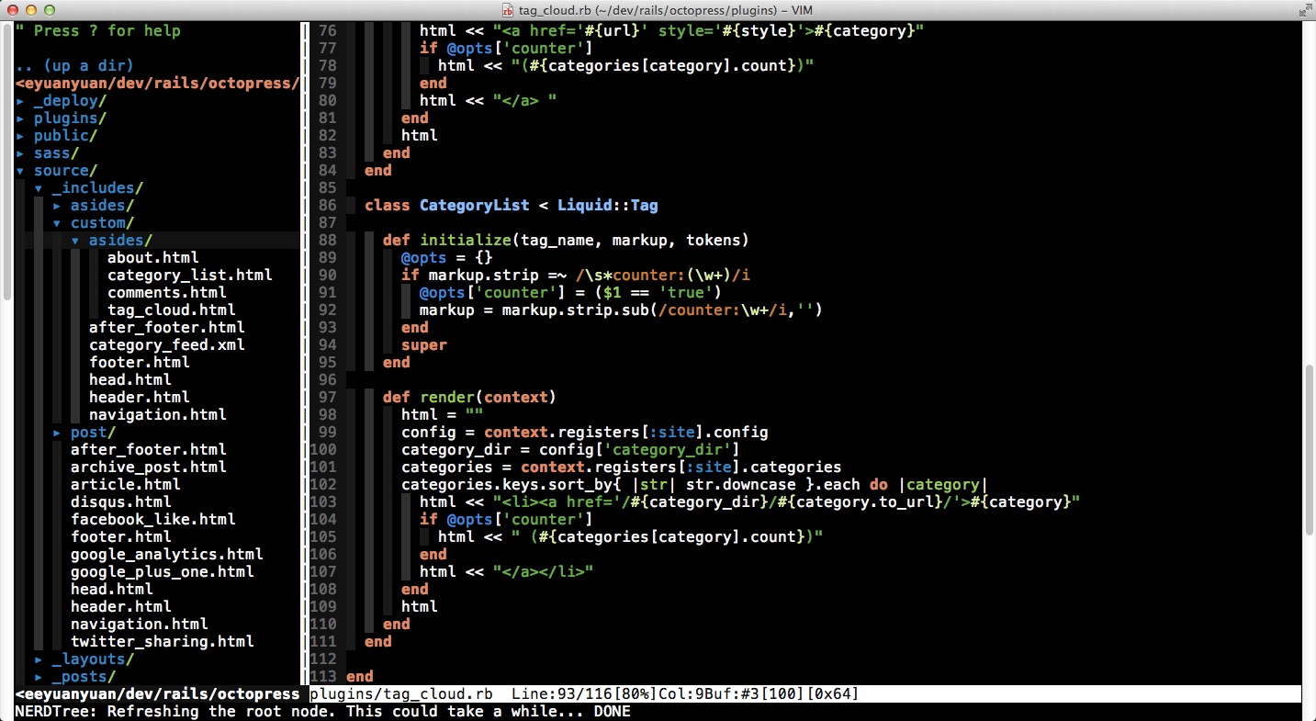
Task: Place cursor on 'class CategoryList' line
Action: click(x=511, y=206)
